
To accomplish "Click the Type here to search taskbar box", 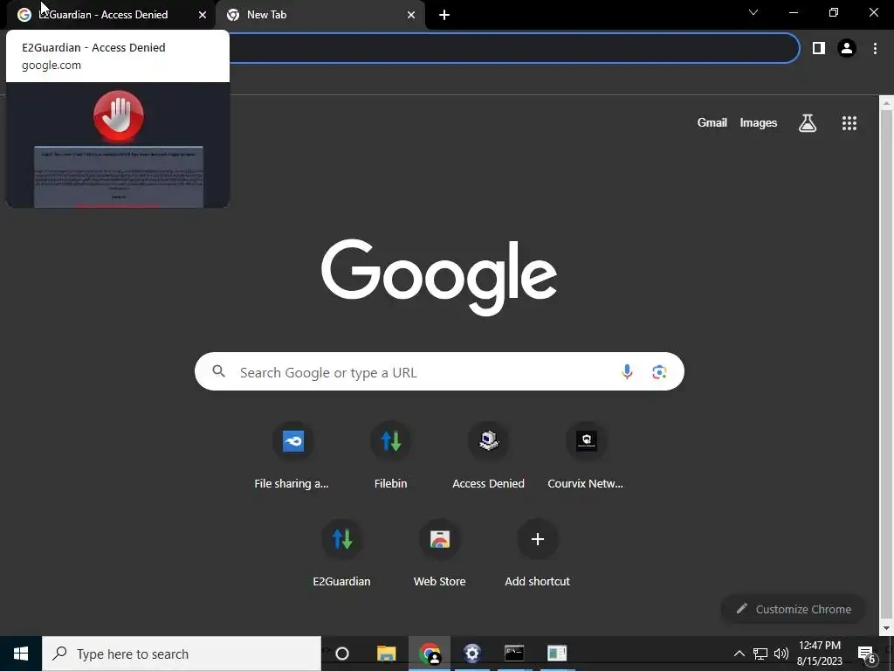I will (x=182, y=654).
